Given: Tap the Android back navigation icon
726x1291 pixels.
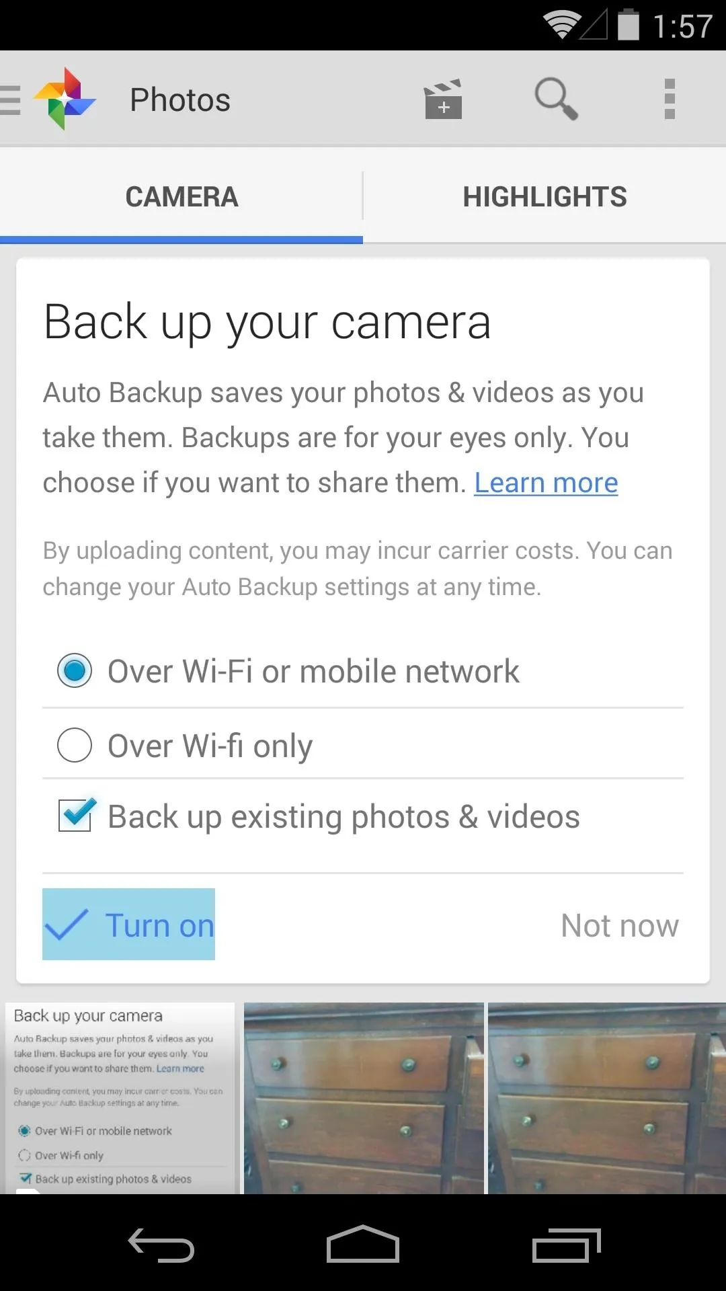Looking at the screenshot, I should click(161, 1245).
